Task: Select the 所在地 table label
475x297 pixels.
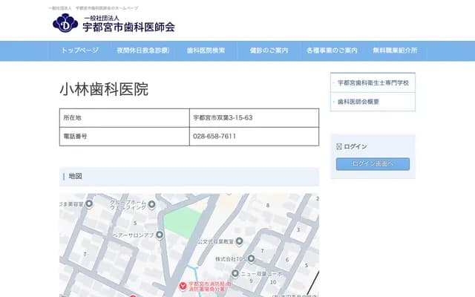Action: (72, 118)
